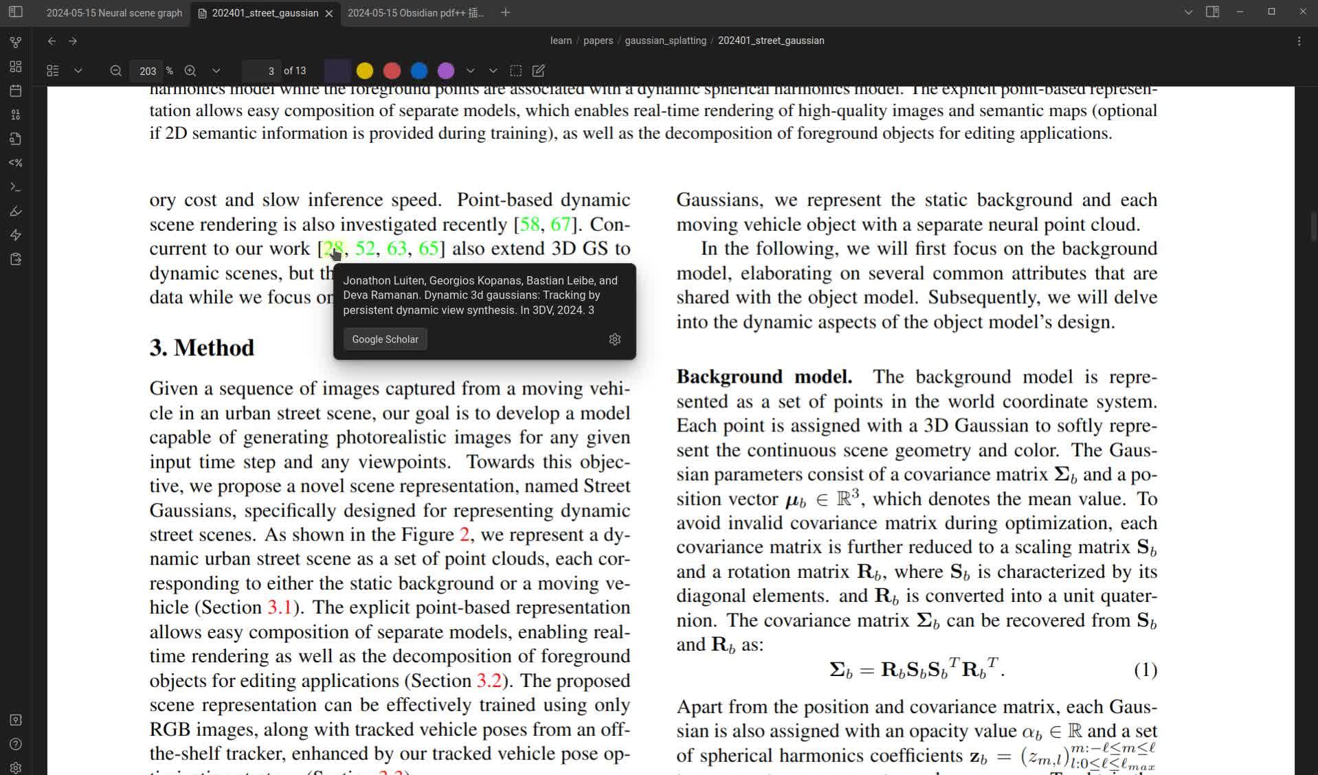Open Google Scholar from the citation popup

click(385, 339)
